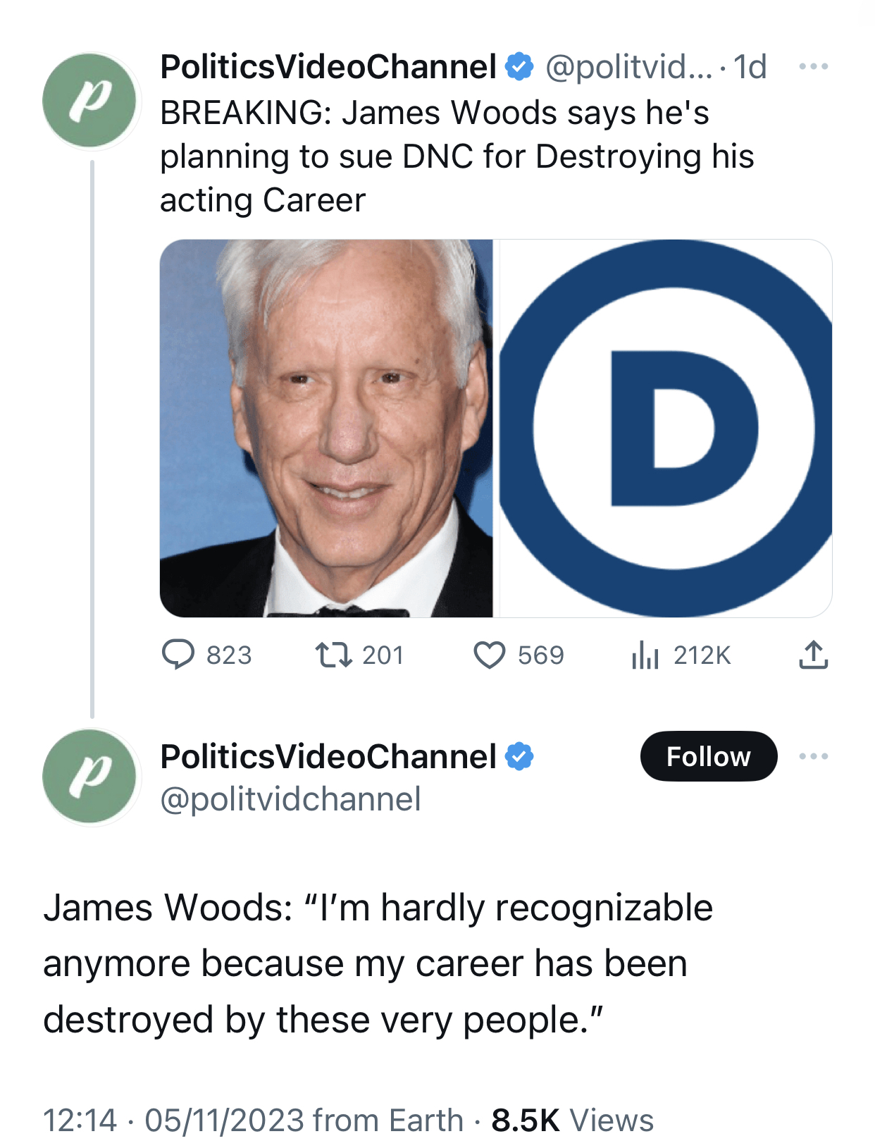Click the reply comment bubble icon

178,655
